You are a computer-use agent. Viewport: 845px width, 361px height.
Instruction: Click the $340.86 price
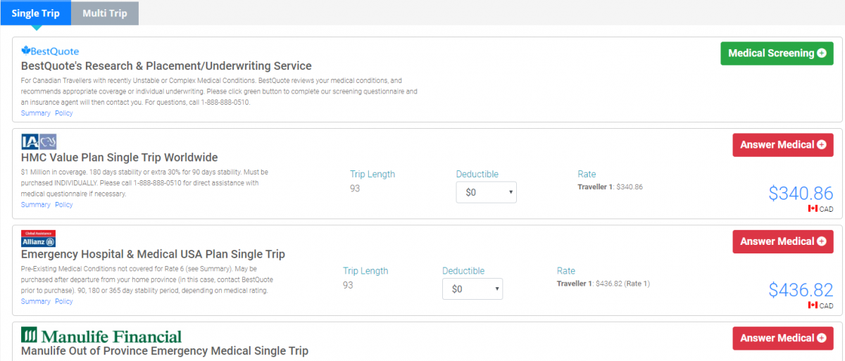[801, 194]
